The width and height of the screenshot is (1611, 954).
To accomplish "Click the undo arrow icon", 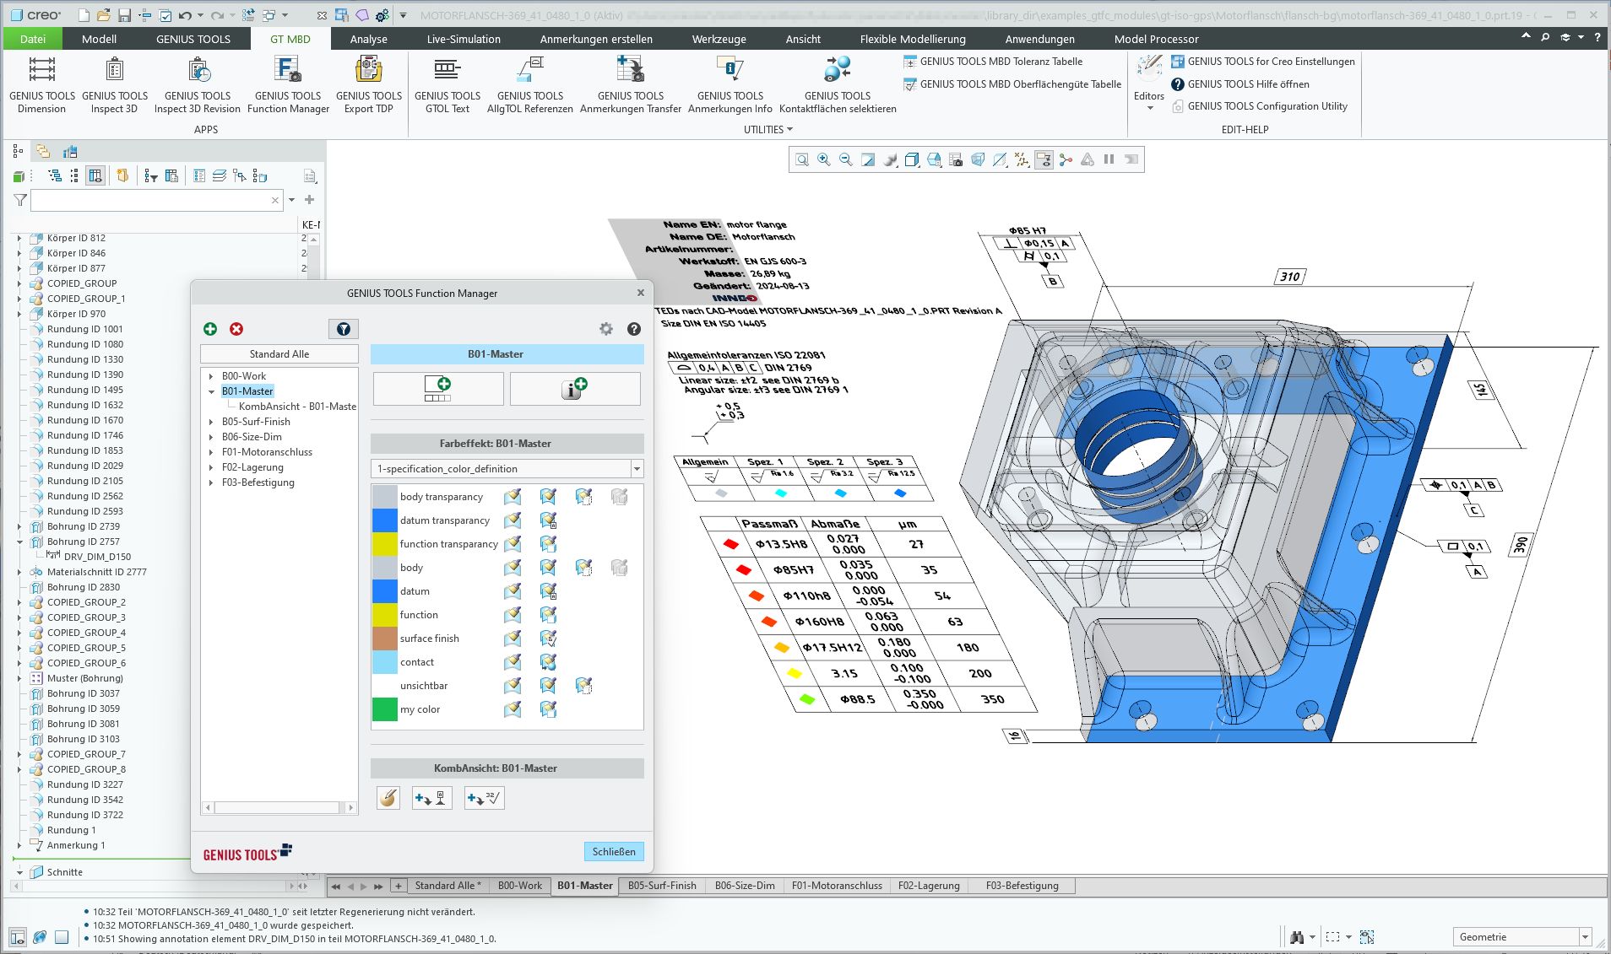I will tap(186, 15).
